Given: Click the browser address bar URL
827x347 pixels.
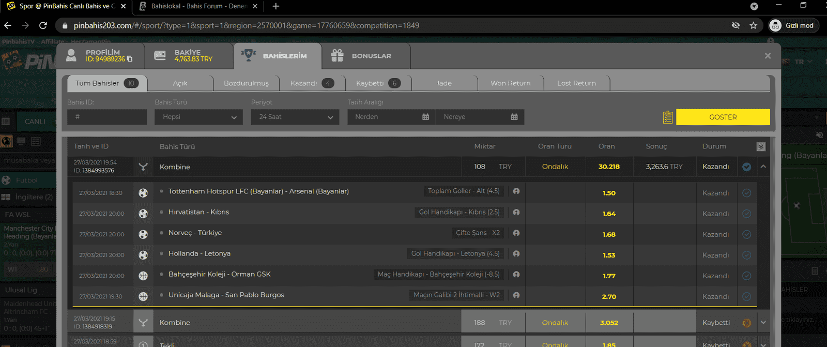Looking at the screenshot, I should pyautogui.click(x=246, y=25).
